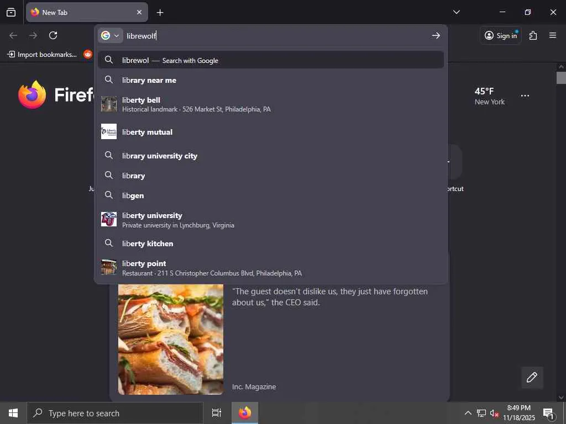Go forward with the forward arrow
The height and width of the screenshot is (424, 566).
pyautogui.click(x=33, y=35)
